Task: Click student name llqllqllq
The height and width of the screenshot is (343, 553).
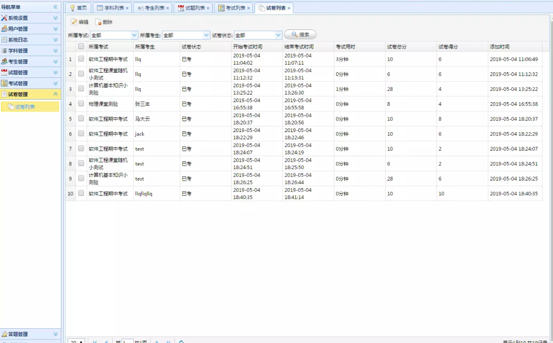Action: pyautogui.click(x=144, y=193)
